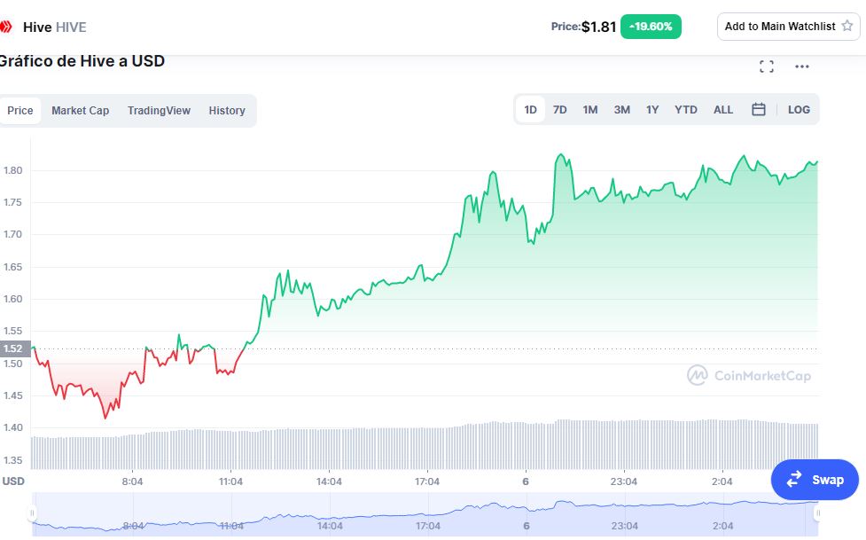This screenshot has height=540, width=866.
Task: Click the blue Swap button
Action: [815, 480]
